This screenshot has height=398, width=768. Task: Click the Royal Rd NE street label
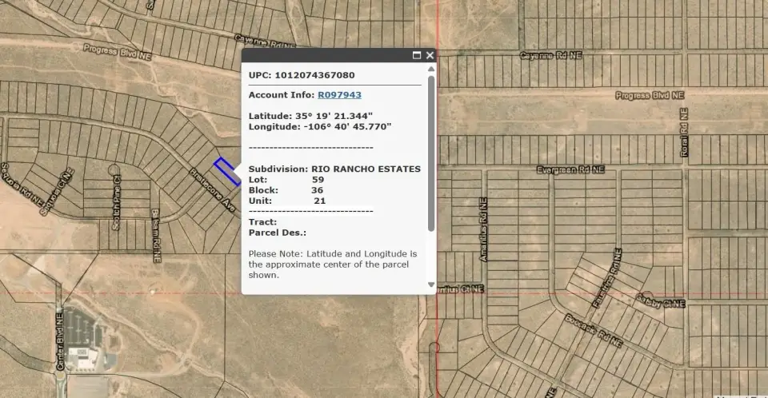[x=684, y=139]
